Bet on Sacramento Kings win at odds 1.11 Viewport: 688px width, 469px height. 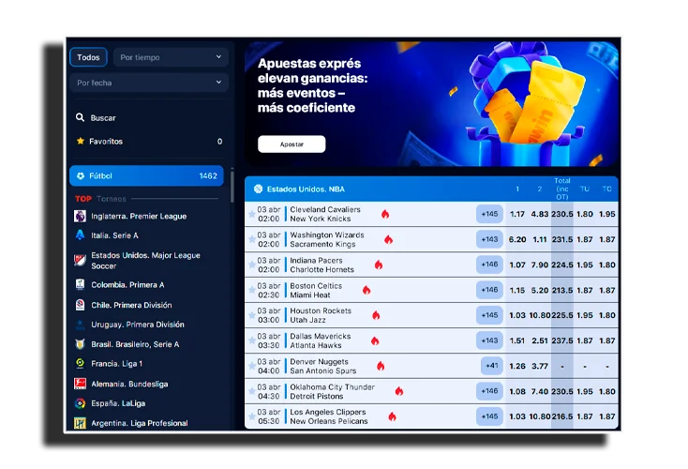click(540, 239)
